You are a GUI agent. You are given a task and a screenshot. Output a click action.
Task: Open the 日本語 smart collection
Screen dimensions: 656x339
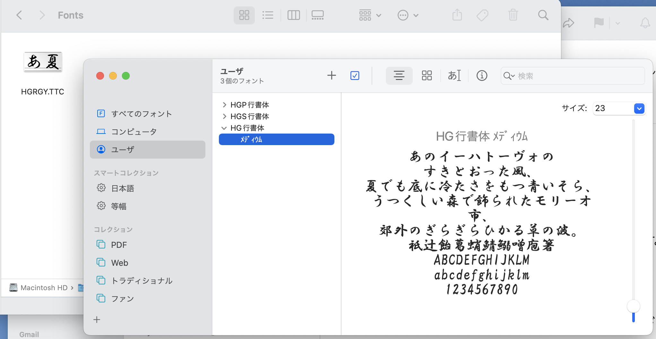pyautogui.click(x=122, y=188)
